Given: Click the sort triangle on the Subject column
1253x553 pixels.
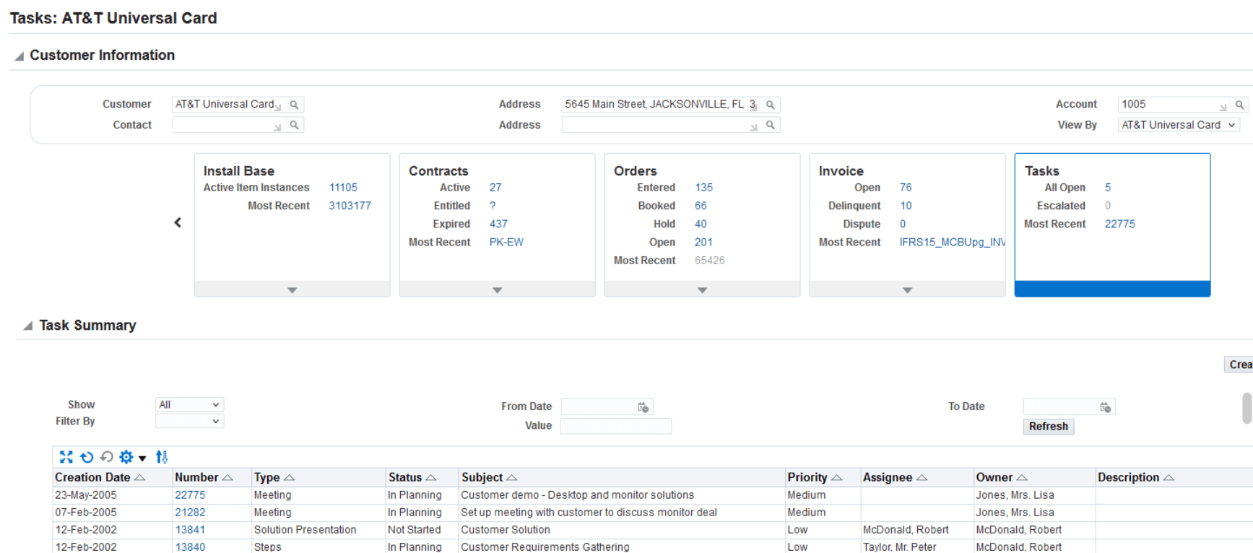Looking at the screenshot, I should 512,478.
